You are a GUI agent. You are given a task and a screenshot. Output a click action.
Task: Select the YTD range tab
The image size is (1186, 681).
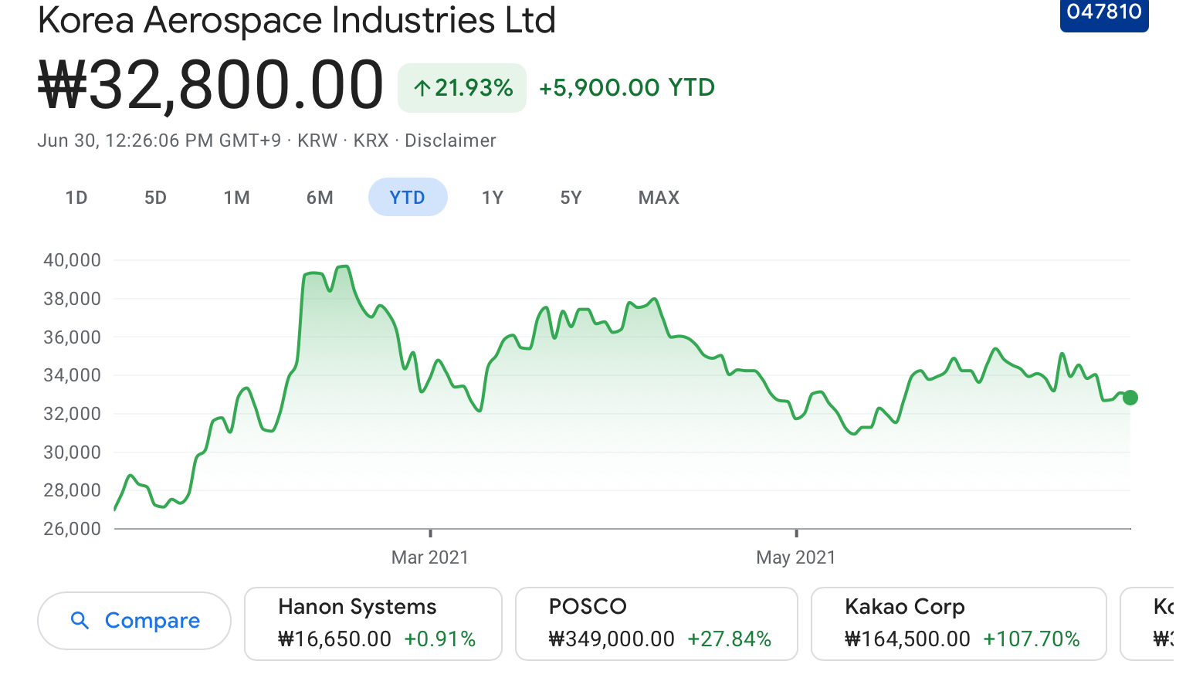pyautogui.click(x=408, y=198)
